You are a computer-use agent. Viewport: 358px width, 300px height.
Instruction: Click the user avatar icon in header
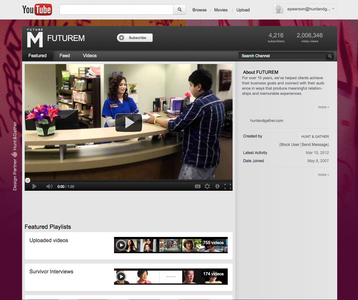tap(278, 9)
